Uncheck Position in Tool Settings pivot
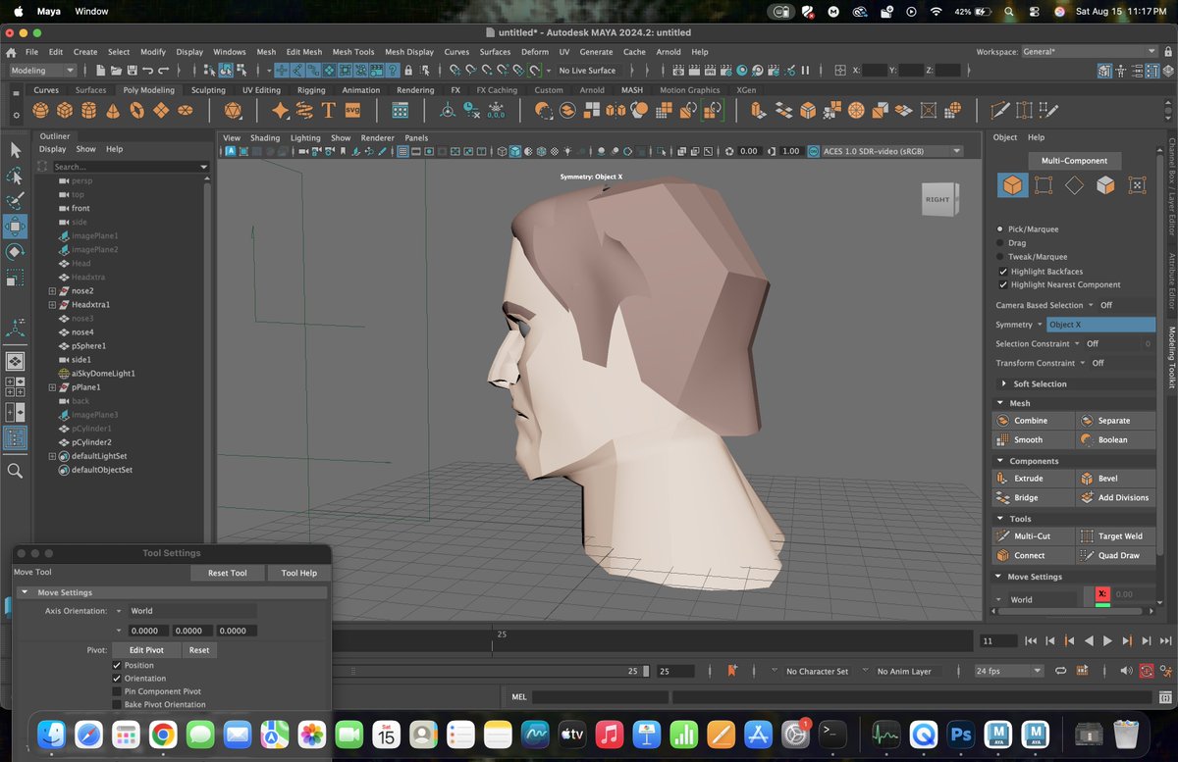This screenshot has width=1178, height=762. click(x=117, y=666)
